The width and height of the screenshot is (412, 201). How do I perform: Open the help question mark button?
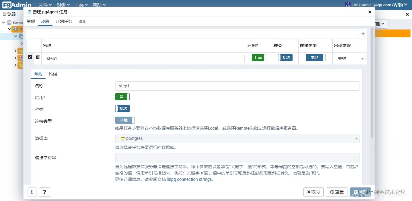(45, 192)
